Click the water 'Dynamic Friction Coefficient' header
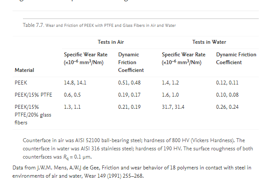 tap(236, 58)
